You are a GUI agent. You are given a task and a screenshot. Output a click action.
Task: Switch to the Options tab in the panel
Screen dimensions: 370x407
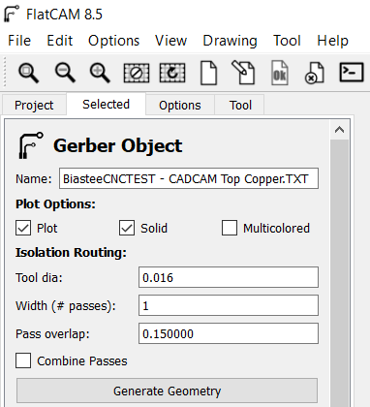point(180,106)
